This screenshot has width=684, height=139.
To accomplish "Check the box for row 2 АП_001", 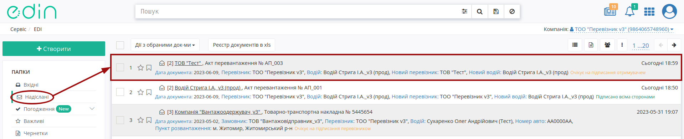I will [x=120, y=92].
